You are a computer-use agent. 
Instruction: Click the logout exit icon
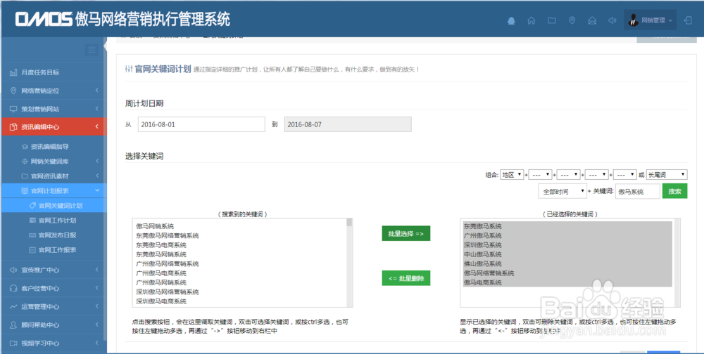[x=688, y=20]
